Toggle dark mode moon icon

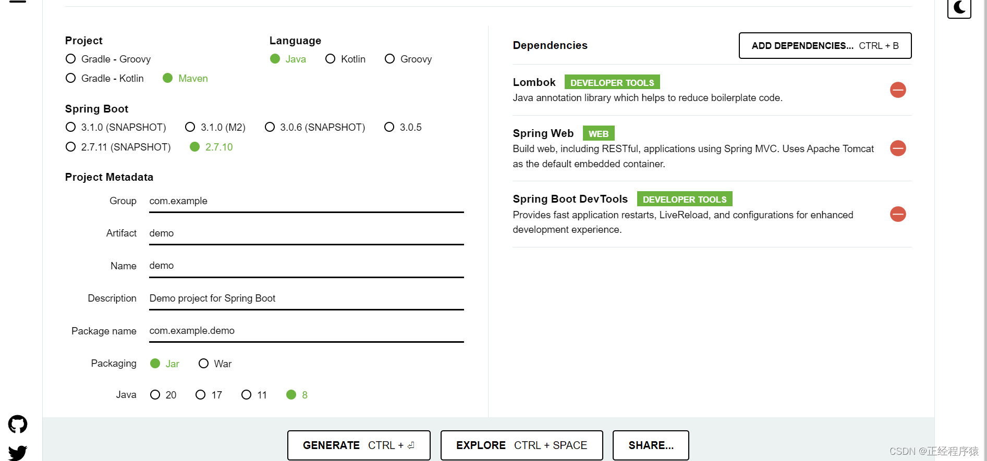(959, 8)
